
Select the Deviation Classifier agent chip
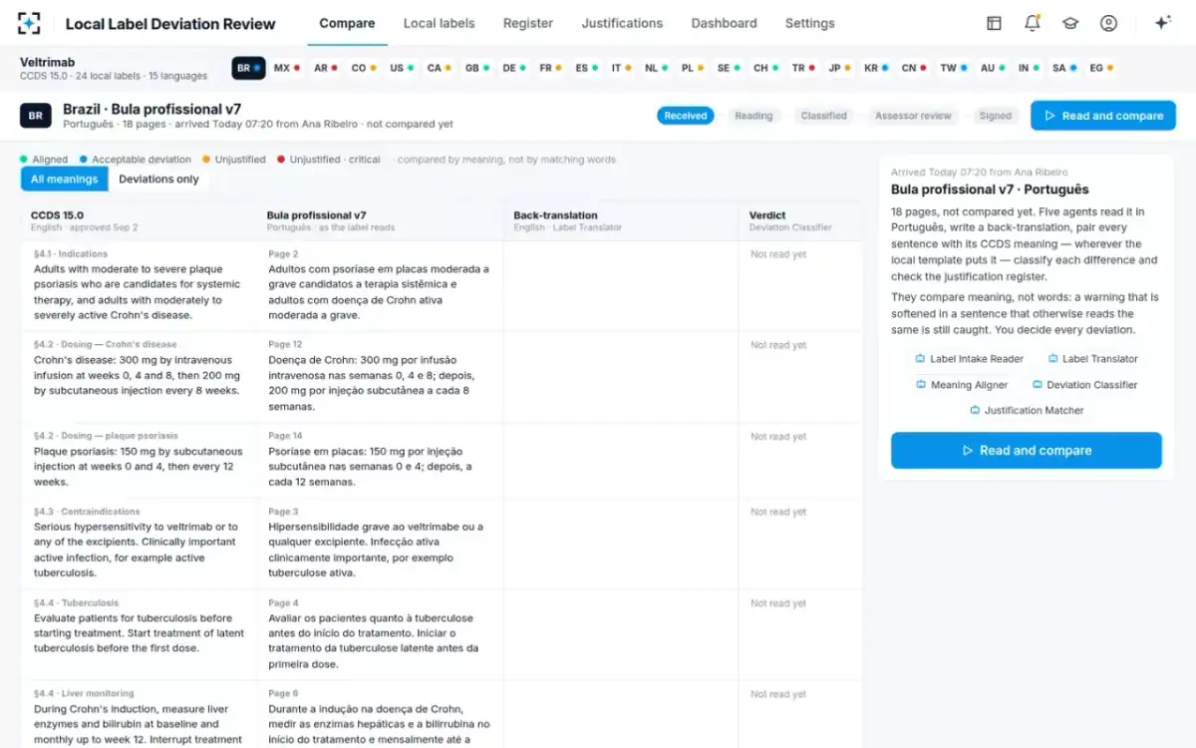1084,385
